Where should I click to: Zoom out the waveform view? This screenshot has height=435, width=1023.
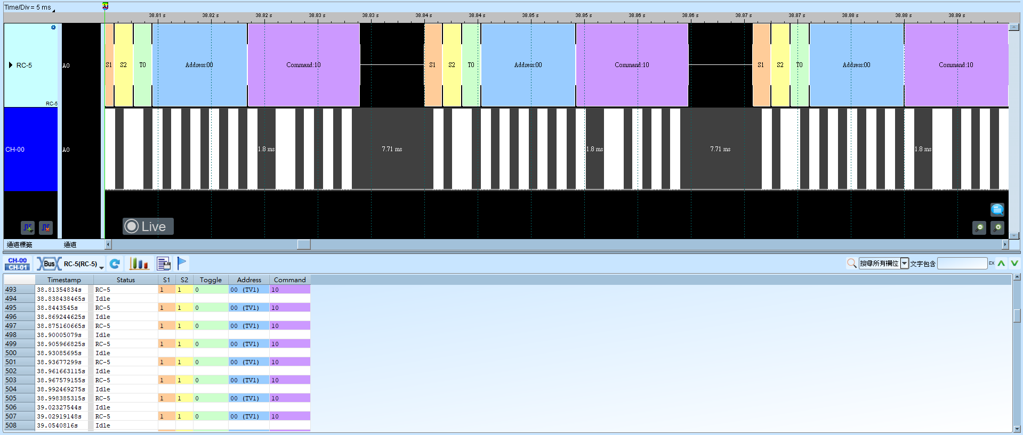coord(979,228)
